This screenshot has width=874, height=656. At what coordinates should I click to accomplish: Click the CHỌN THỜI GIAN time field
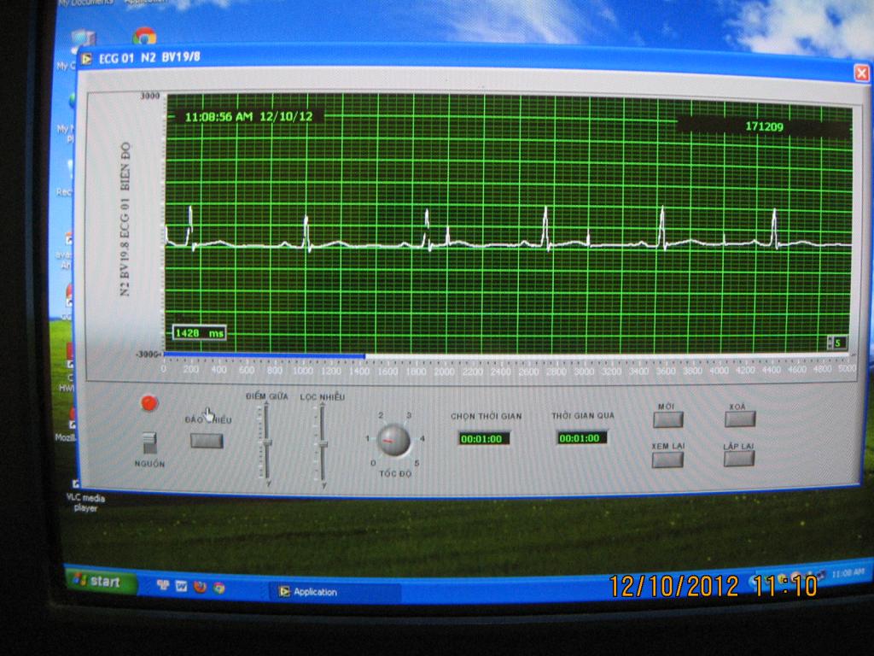pos(485,438)
